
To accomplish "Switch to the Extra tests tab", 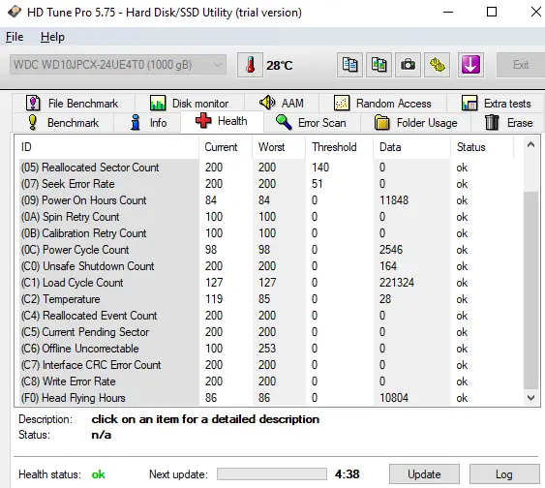I will [497, 104].
